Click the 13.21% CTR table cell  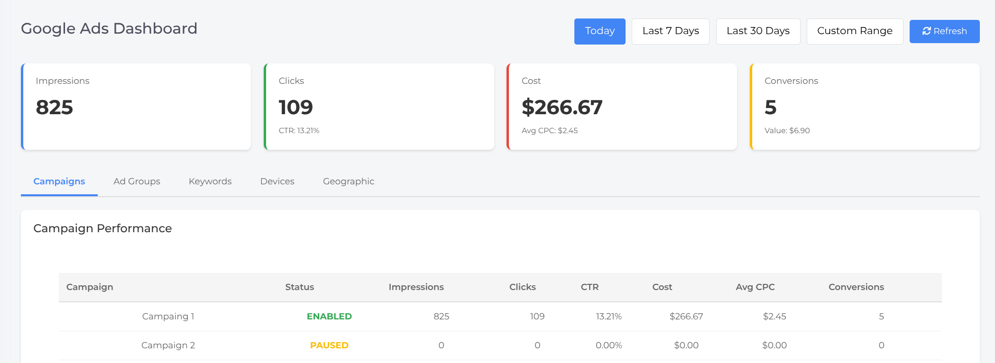pyautogui.click(x=609, y=317)
